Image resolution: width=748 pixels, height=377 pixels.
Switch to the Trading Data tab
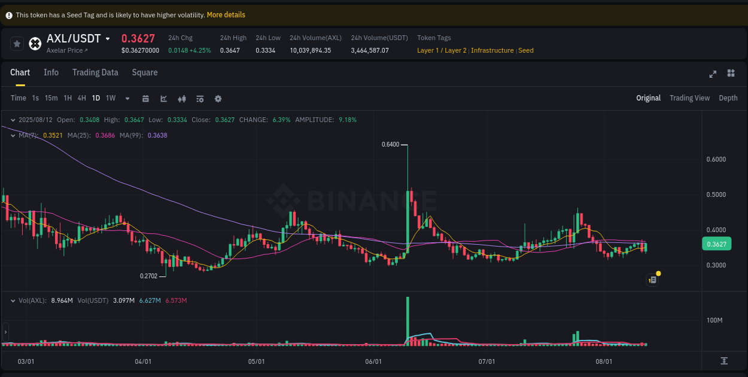click(95, 72)
